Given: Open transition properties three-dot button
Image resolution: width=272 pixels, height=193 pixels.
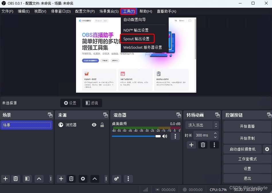Looking at the screenshot, I should click(214, 145).
